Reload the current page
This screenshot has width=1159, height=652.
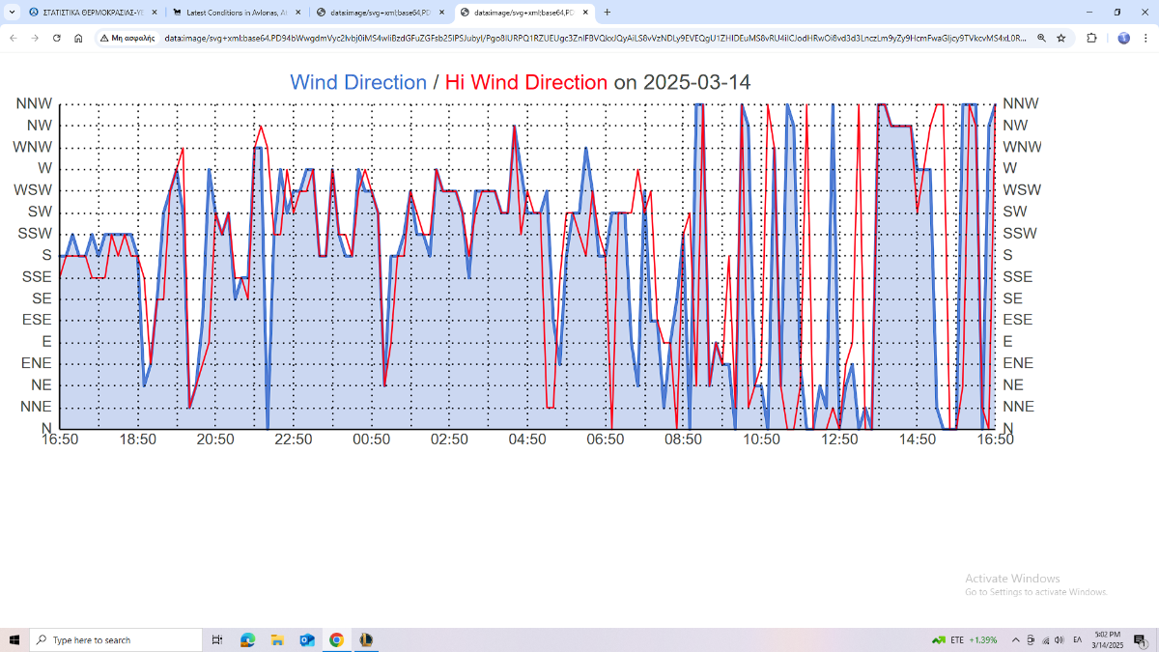57,38
